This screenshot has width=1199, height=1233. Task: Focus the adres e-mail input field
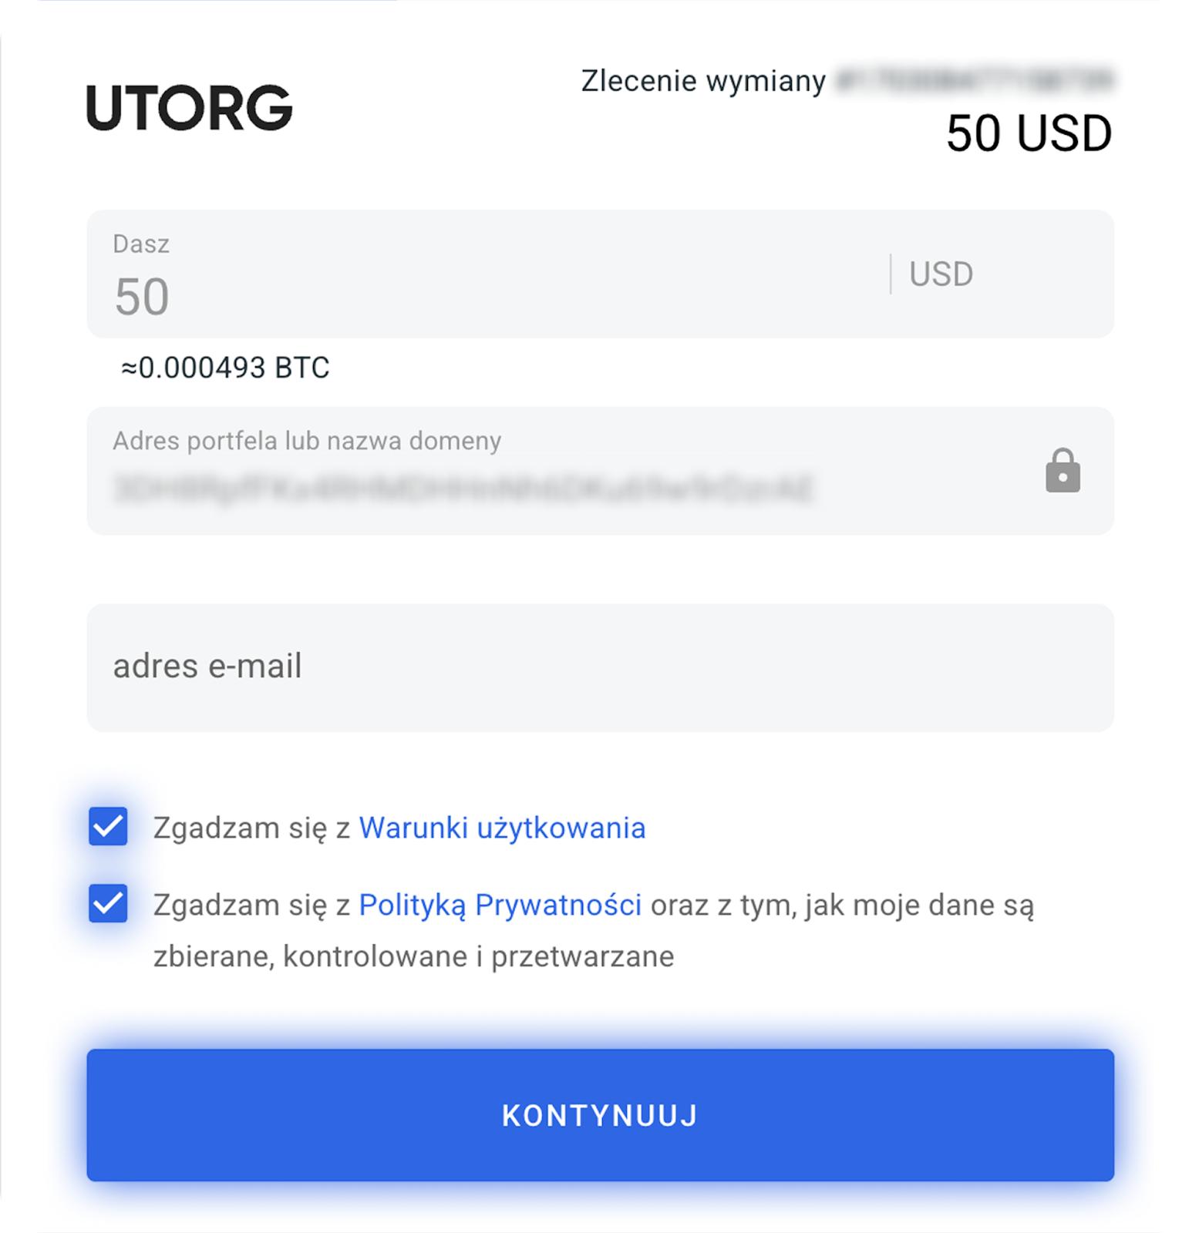(600, 667)
